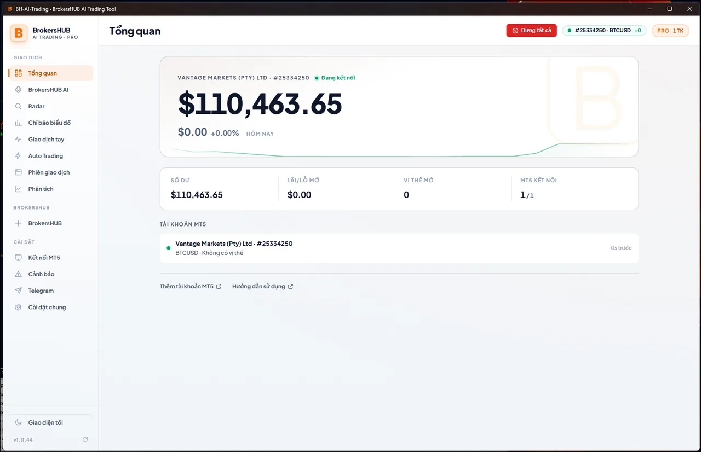Open the BrokersHUB AI menu item
The image size is (701, 452).
pyautogui.click(x=50, y=90)
